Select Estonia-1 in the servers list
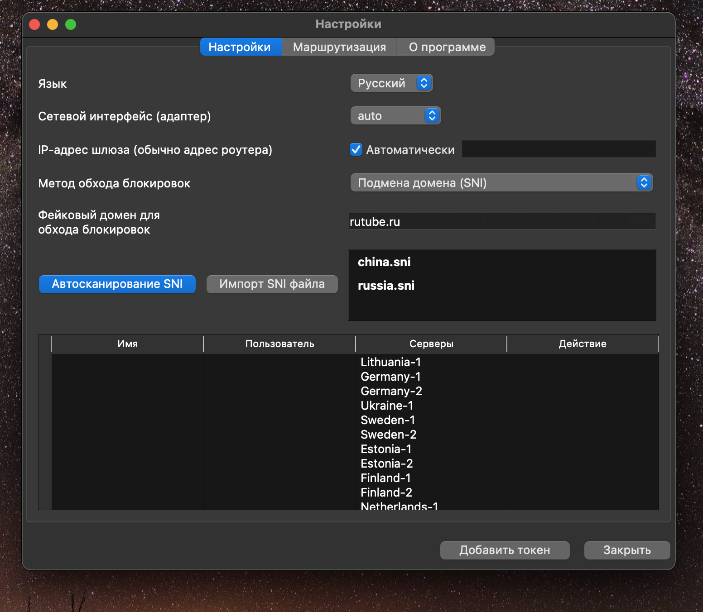 click(x=386, y=449)
